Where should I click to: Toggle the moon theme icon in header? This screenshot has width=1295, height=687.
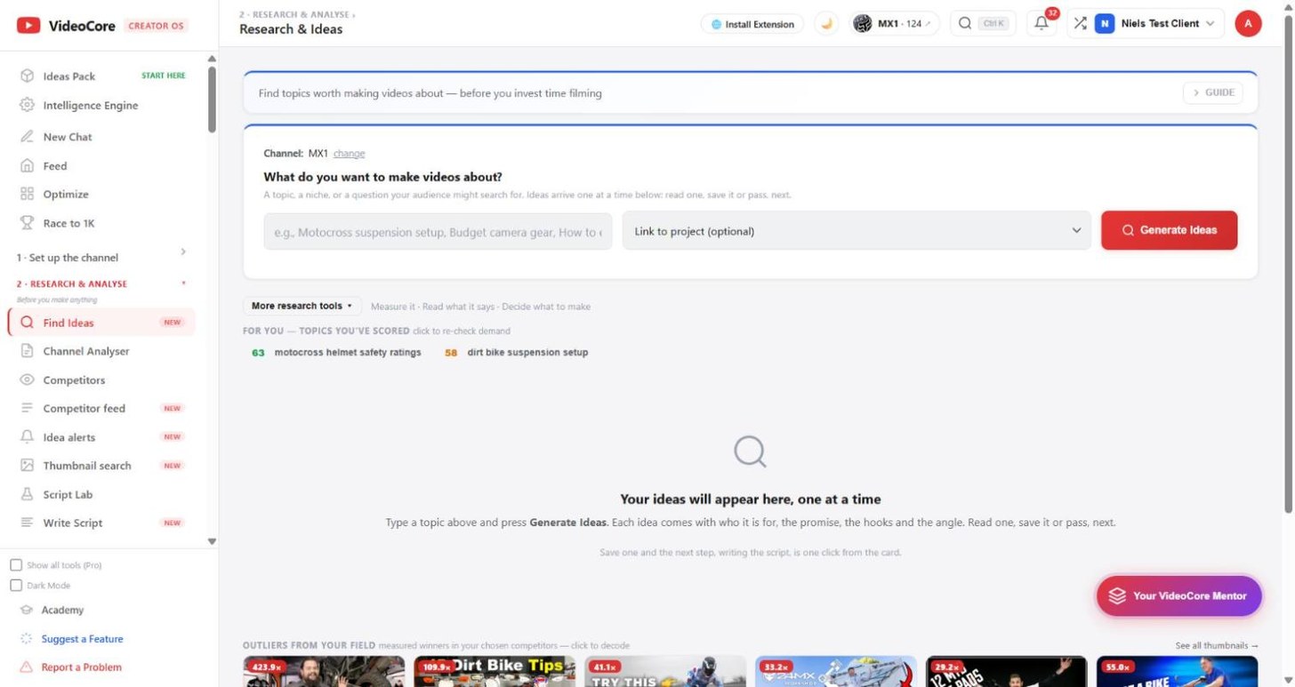click(826, 24)
